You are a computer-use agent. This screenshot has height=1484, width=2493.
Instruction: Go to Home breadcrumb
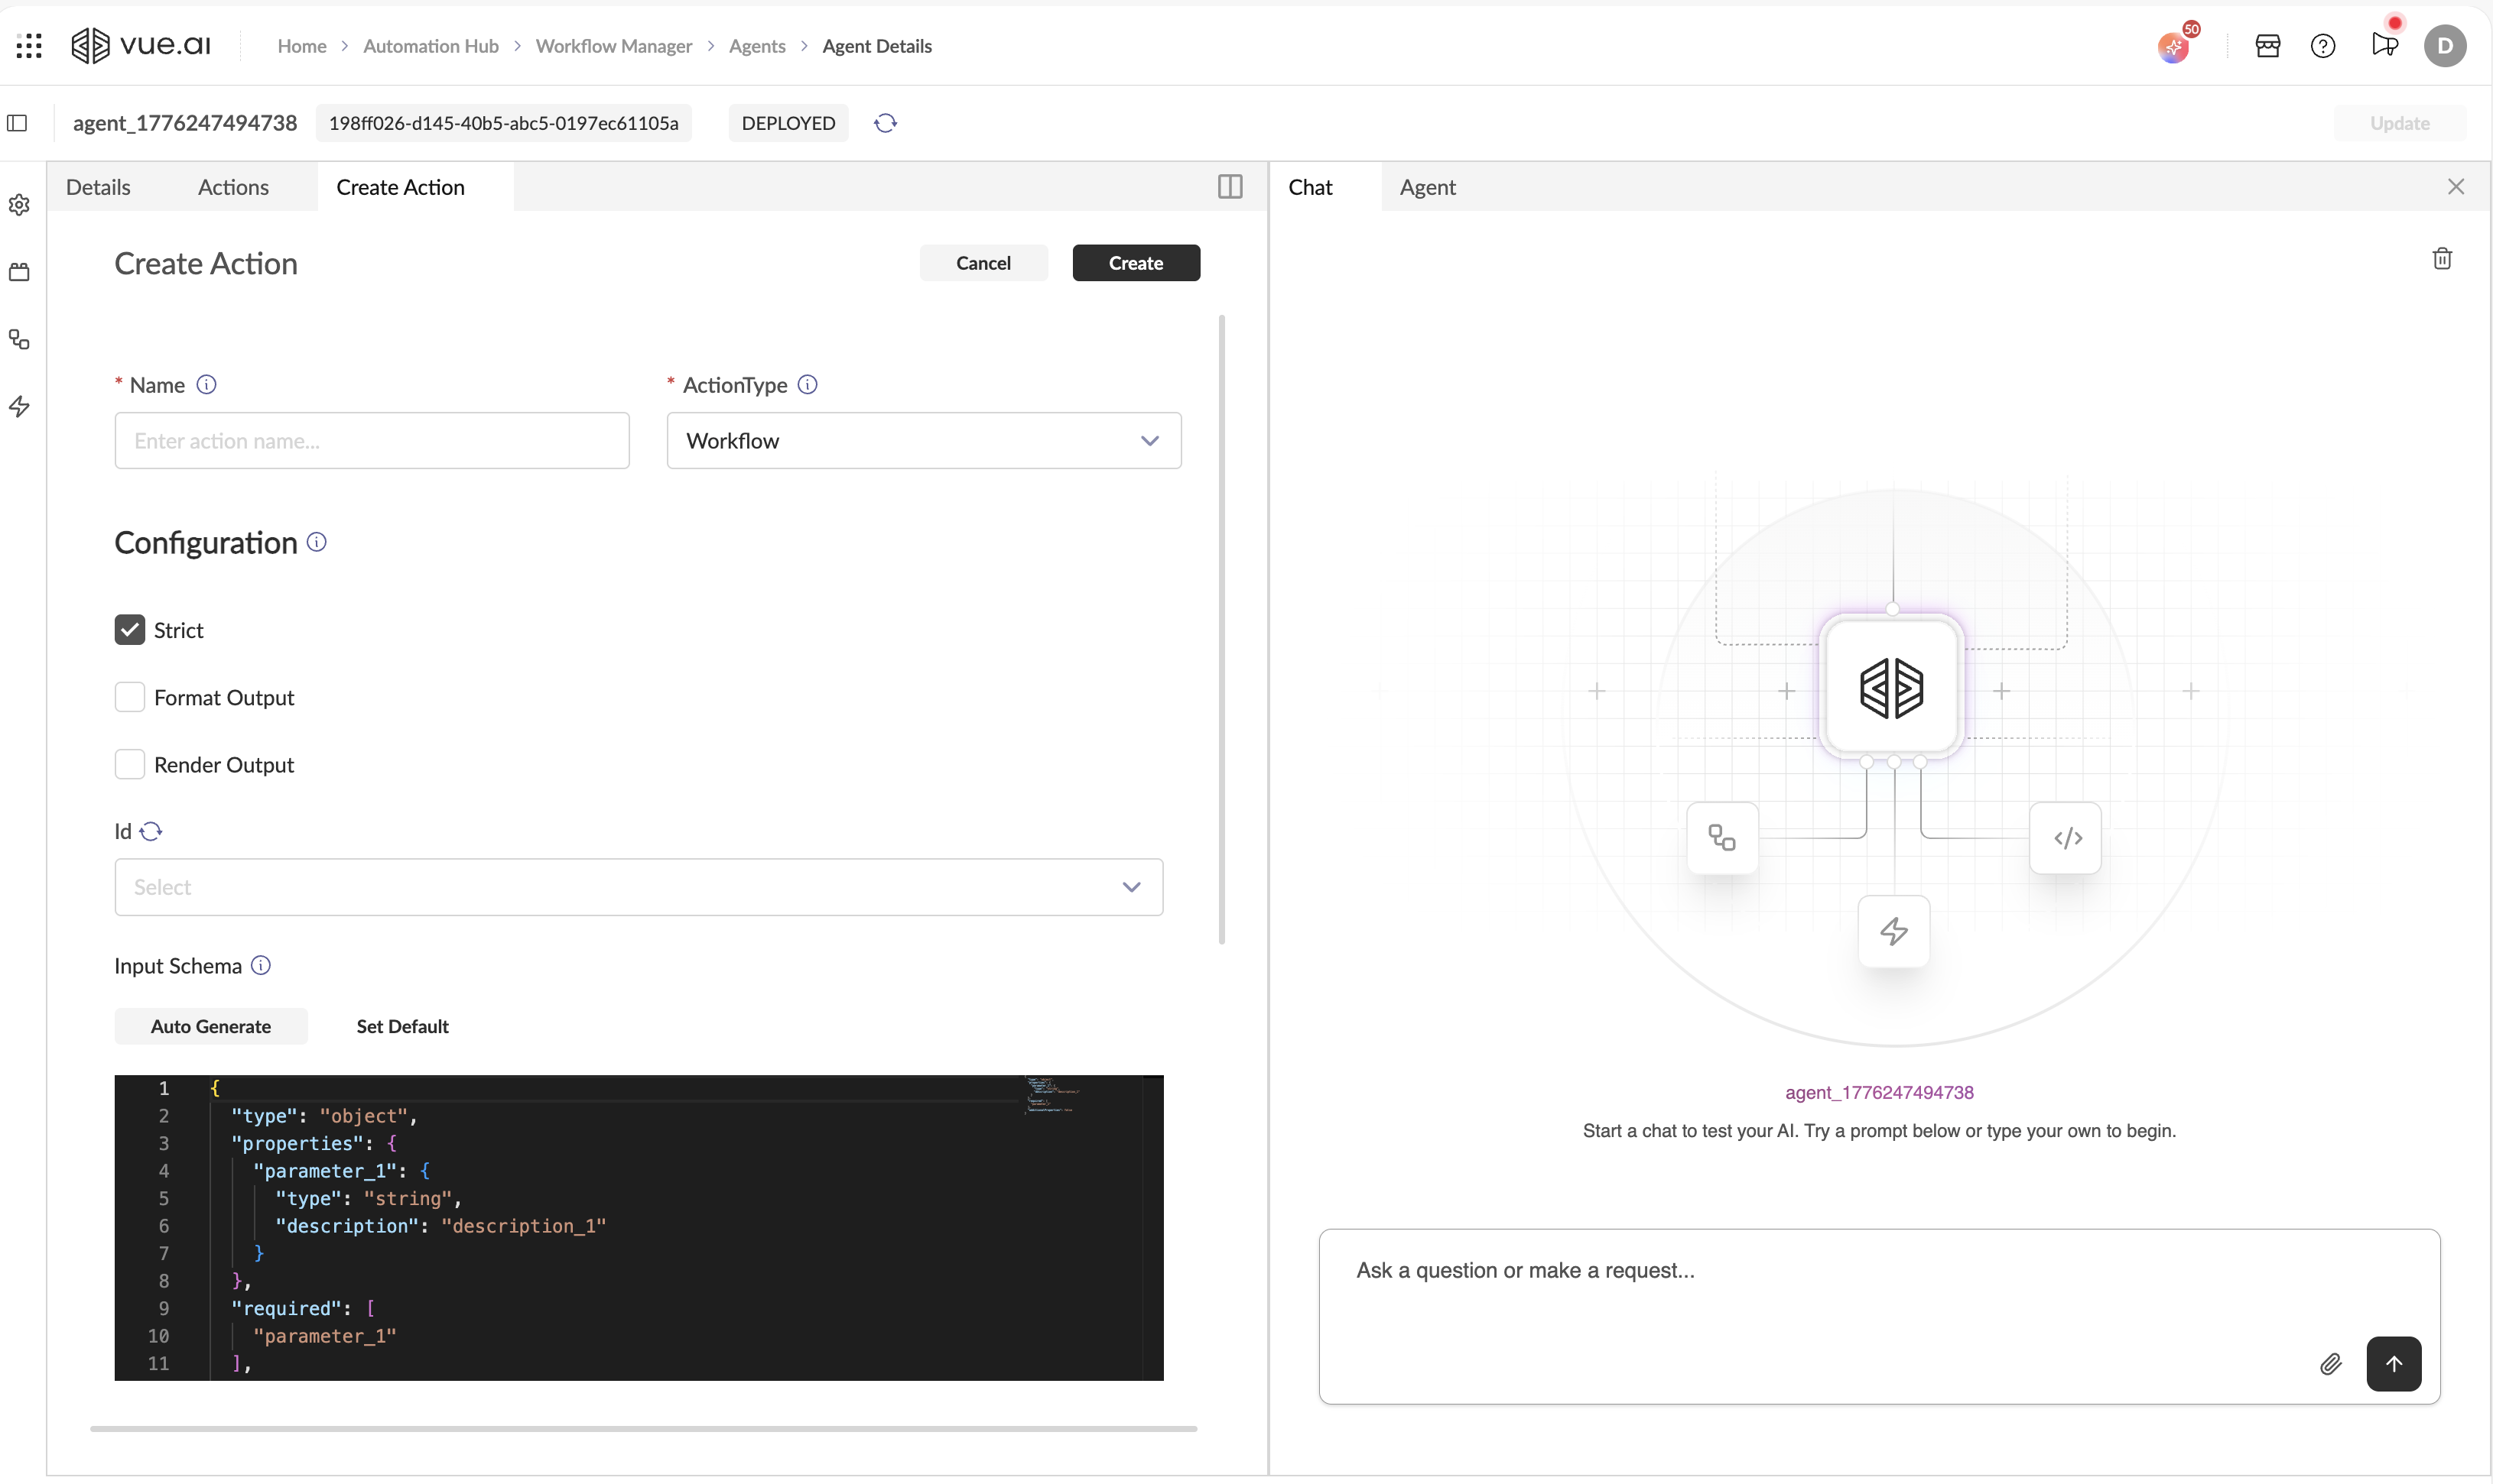click(x=301, y=45)
